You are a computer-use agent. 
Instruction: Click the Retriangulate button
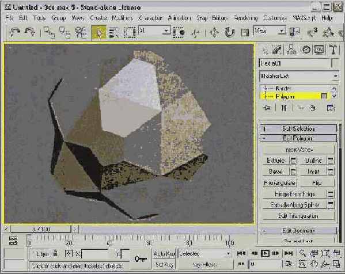point(280,182)
